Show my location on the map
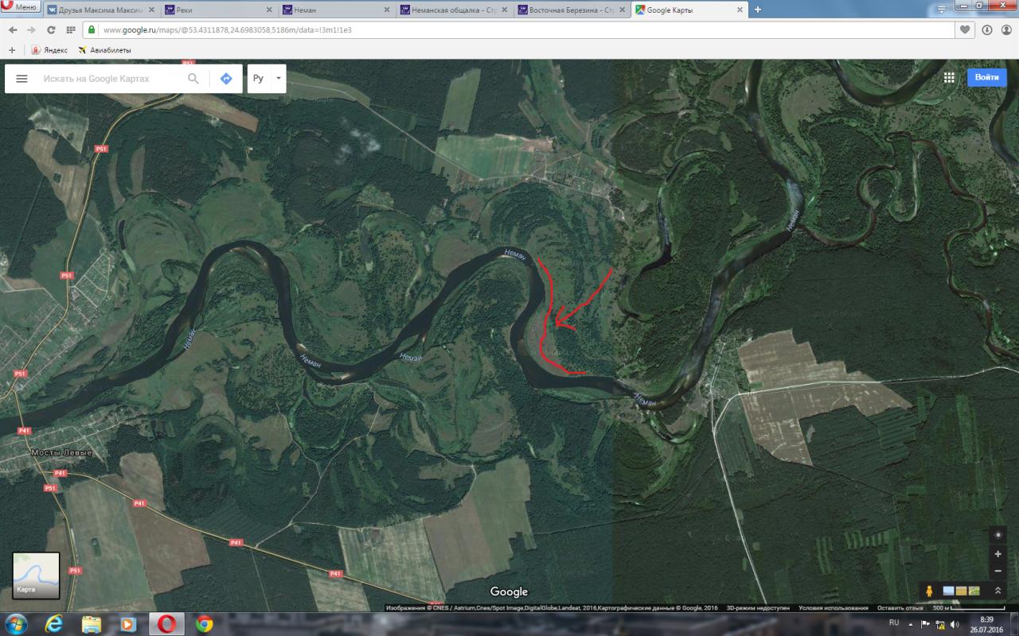1019x636 pixels. pos(998,534)
